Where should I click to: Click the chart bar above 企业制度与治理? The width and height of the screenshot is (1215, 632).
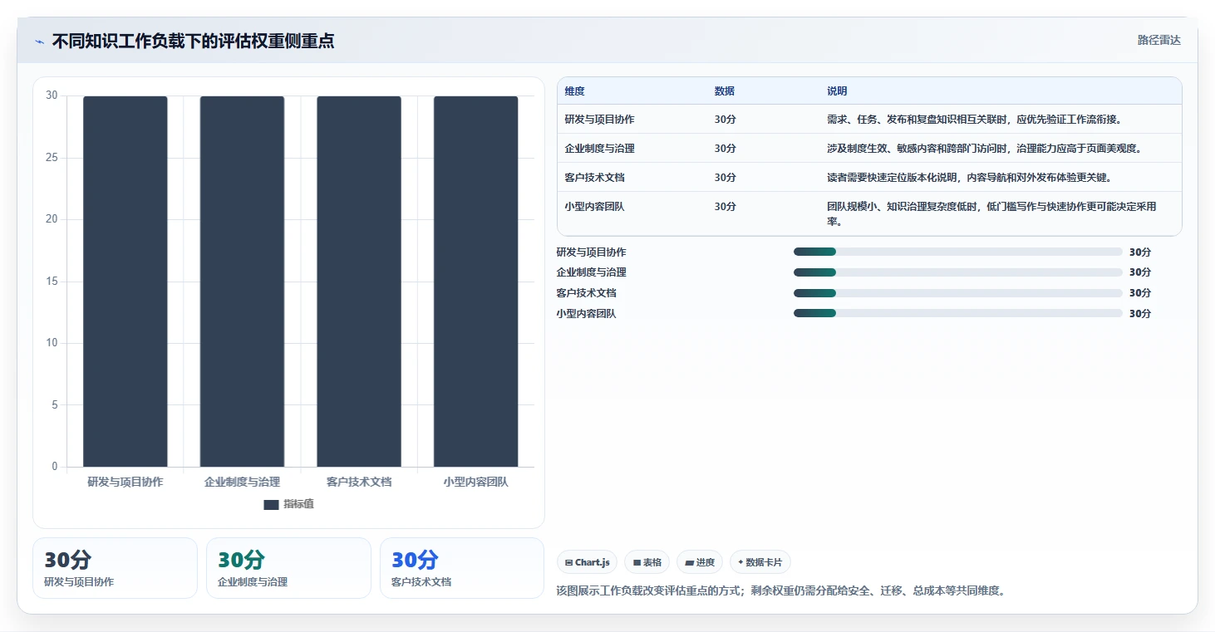click(x=242, y=282)
